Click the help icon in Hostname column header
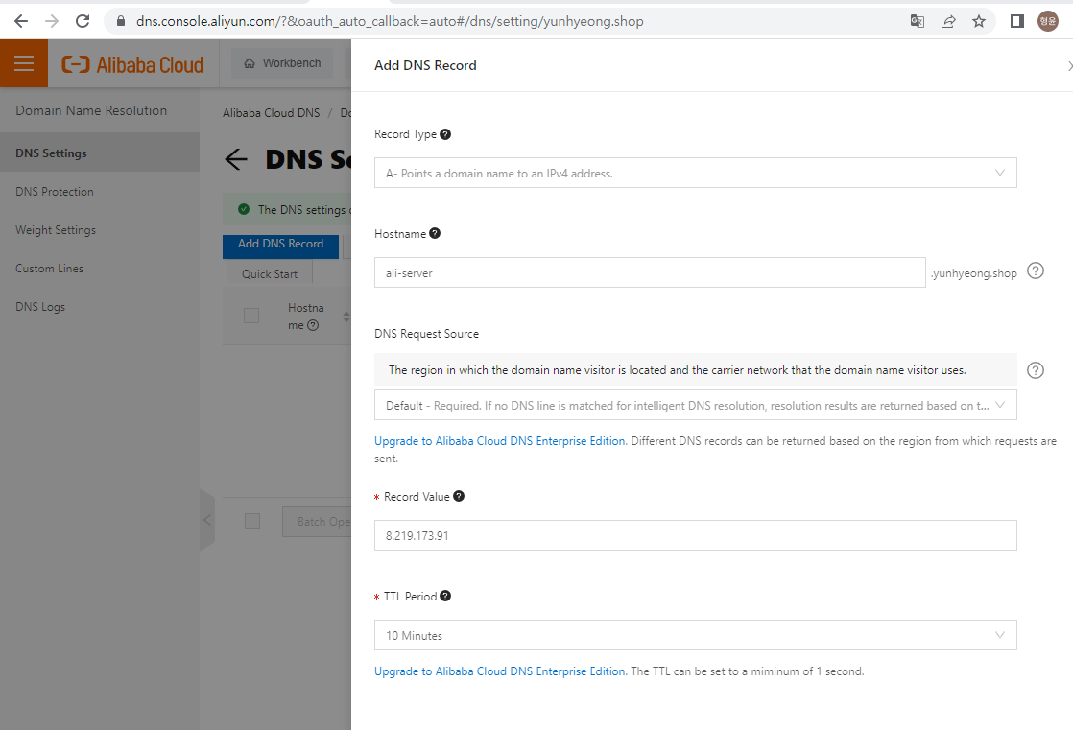Screen dimensions: 1073x730 coord(313,325)
